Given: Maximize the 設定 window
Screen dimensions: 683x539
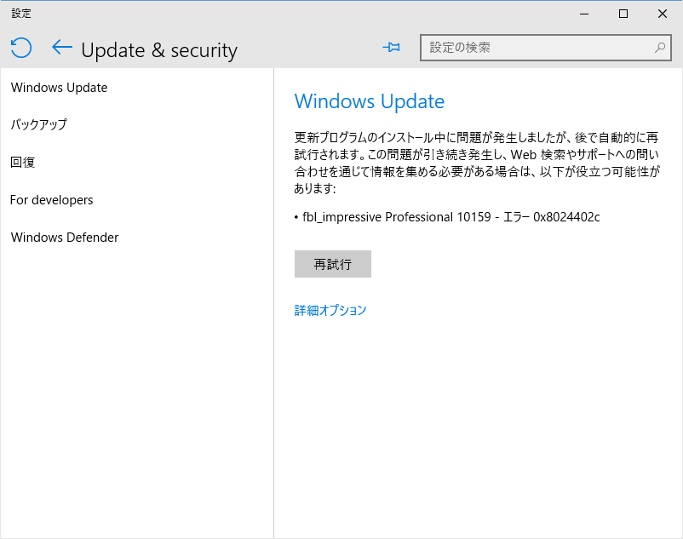Looking at the screenshot, I should pos(623,14).
